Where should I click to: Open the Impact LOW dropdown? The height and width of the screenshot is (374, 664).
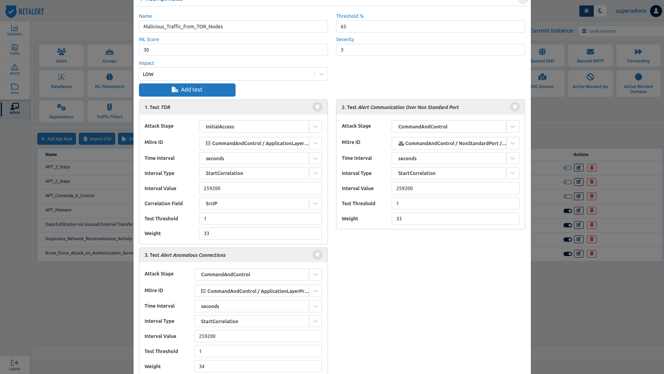pyautogui.click(x=233, y=74)
